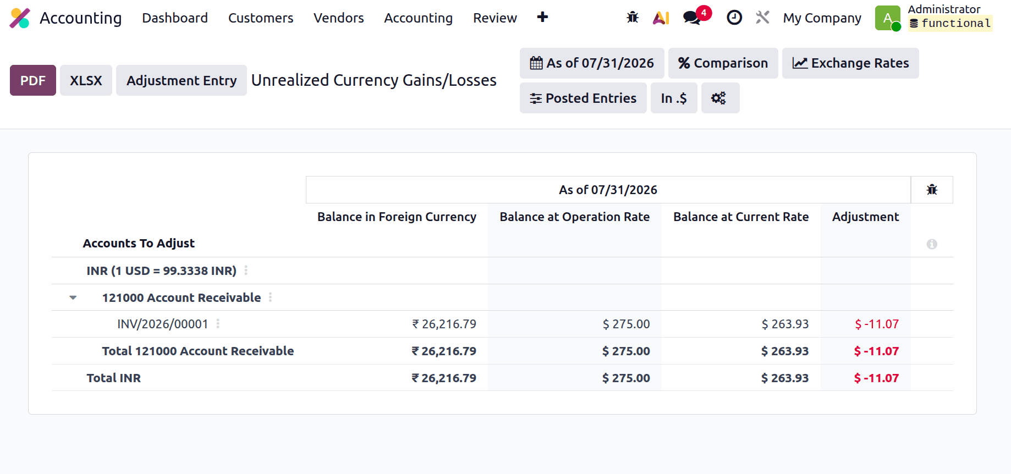Export the report as PDF
The image size is (1011, 474).
point(33,80)
